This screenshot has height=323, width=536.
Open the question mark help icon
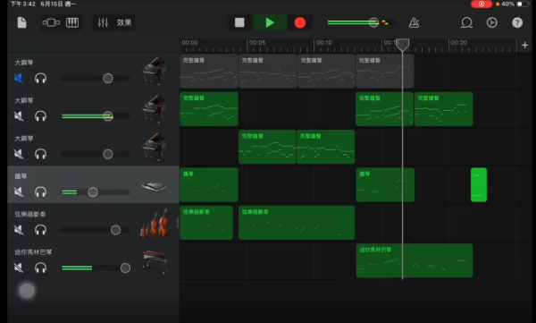point(517,23)
